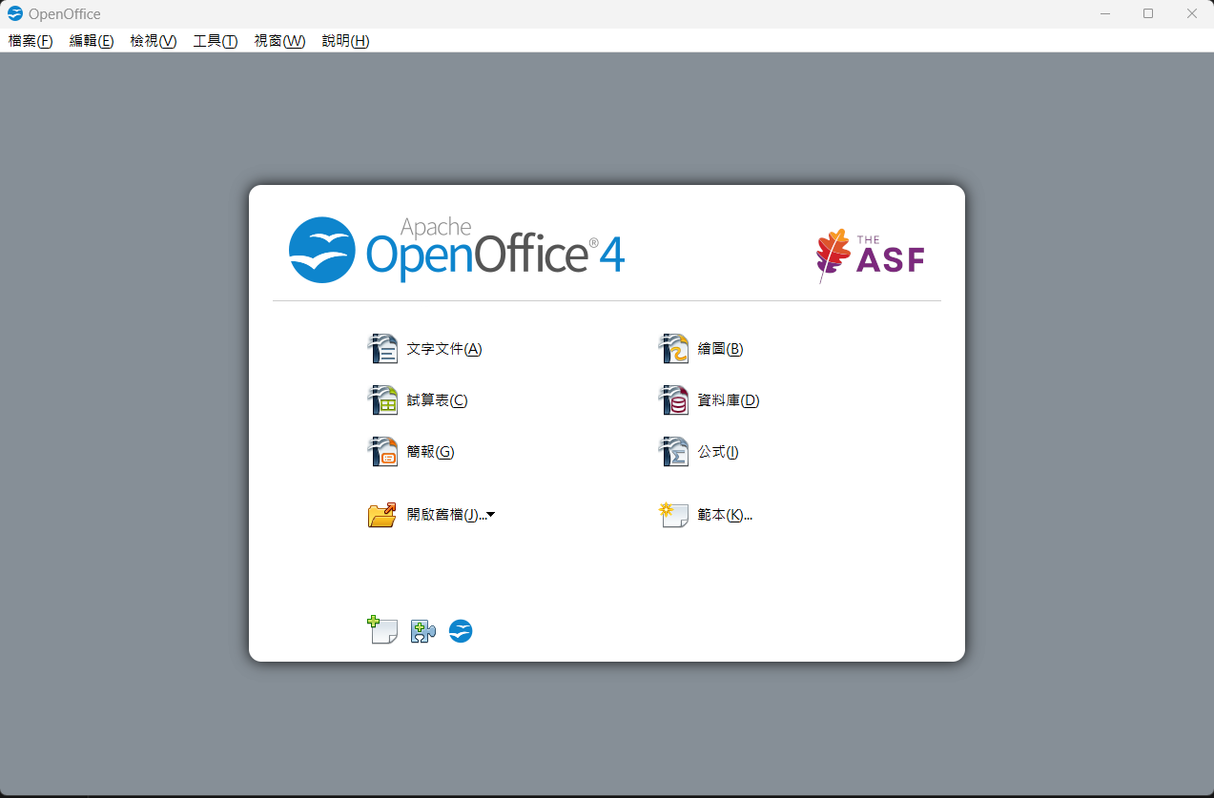Click the 繪圖 drawing icon
Viewport: 1214px width, 798px height.
[x=673, y=349]
